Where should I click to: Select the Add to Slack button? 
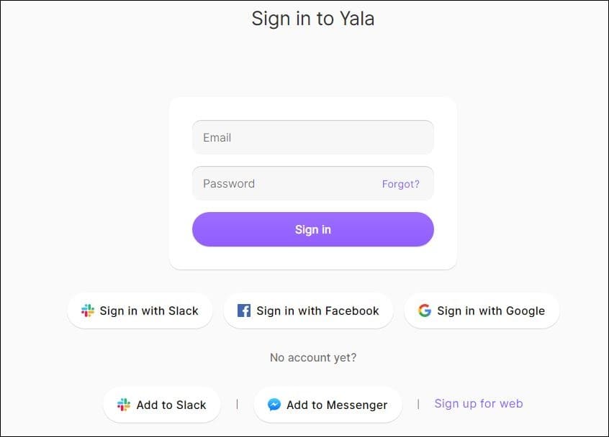161,405
